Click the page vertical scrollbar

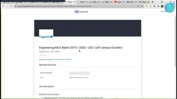point(175,42)
